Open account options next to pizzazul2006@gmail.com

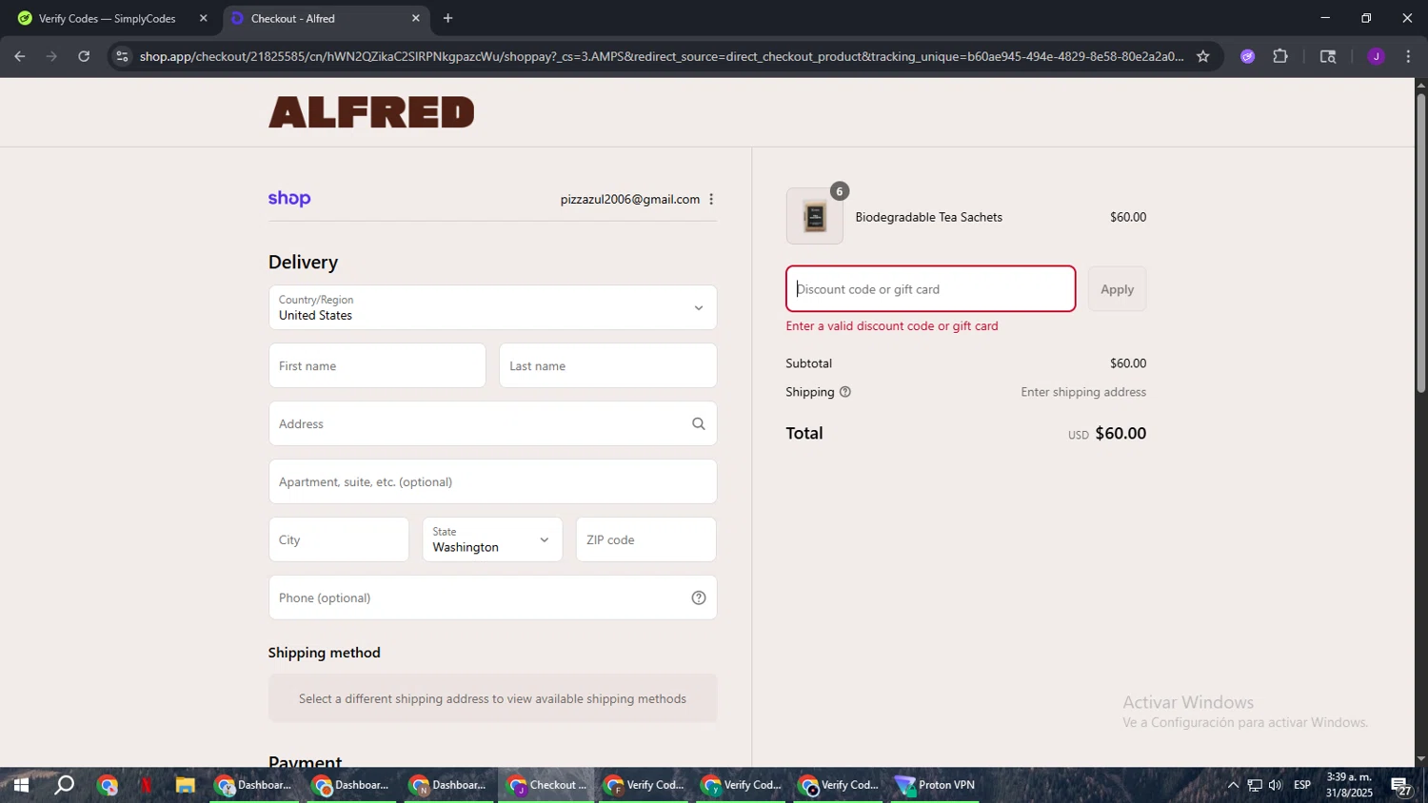711,199
